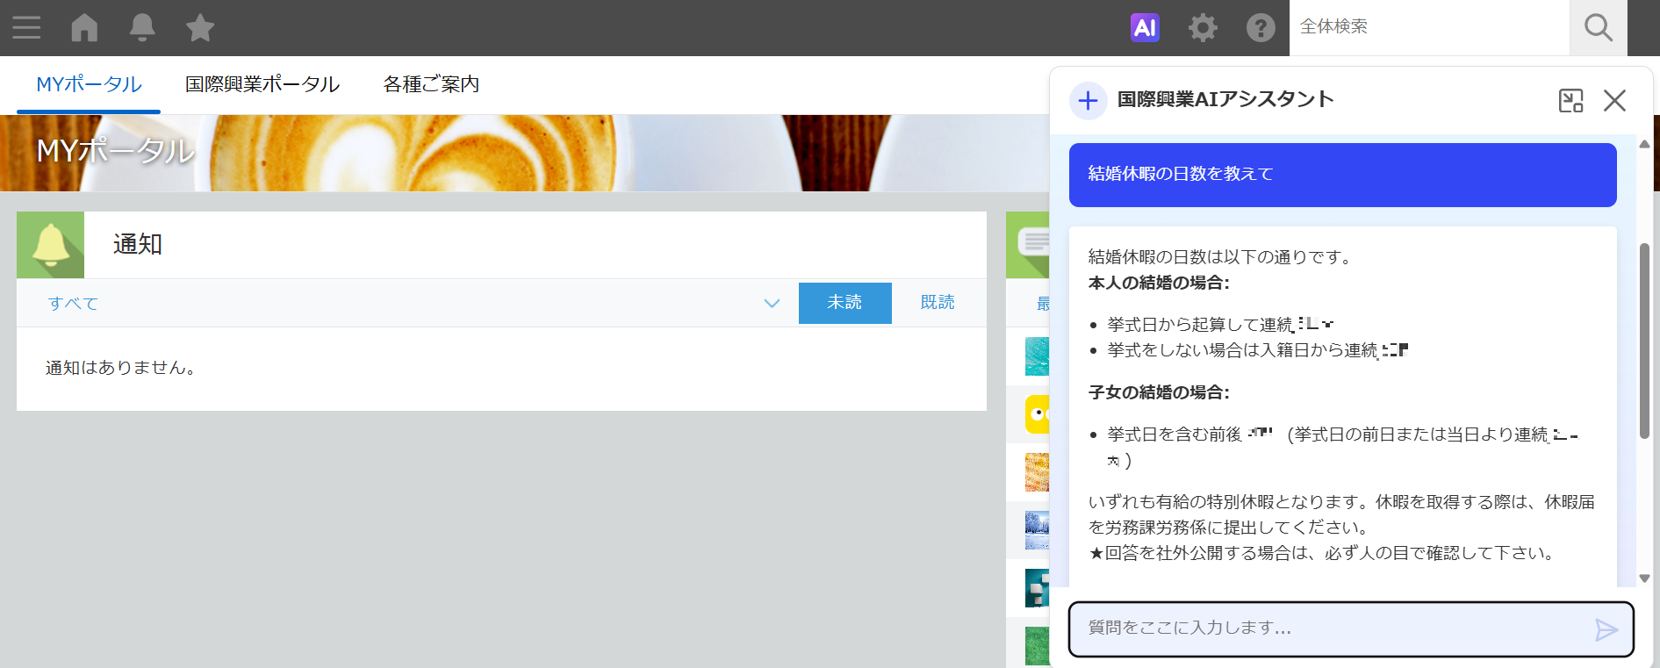Toggle the AI assistant icon

(x=1145, y=28)
